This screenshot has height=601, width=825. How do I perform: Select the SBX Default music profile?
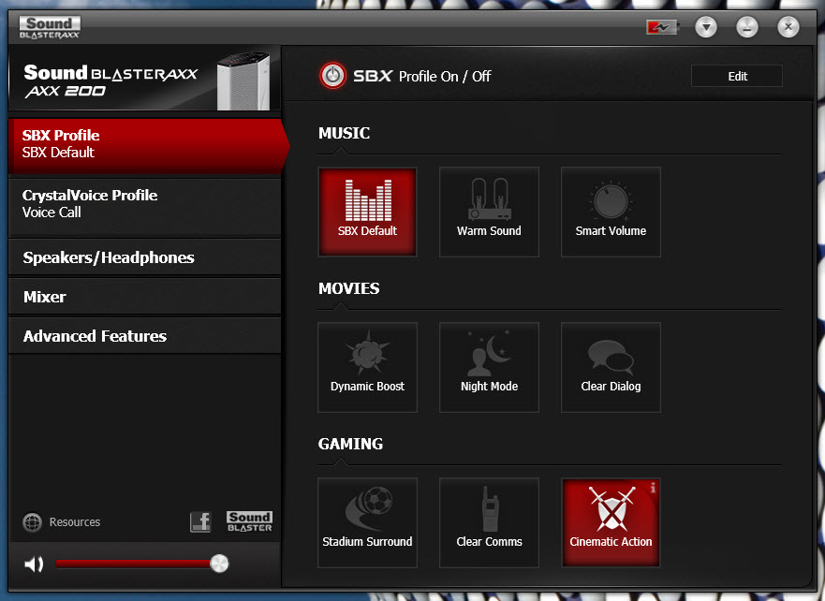point(367,212)
